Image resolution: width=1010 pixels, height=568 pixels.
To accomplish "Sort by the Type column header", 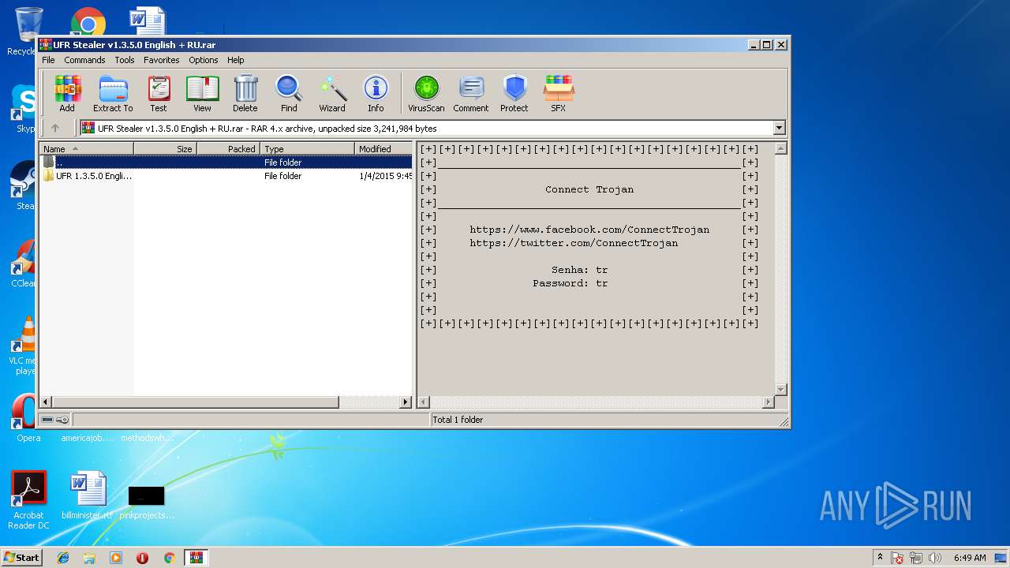I will coord(308,148).
